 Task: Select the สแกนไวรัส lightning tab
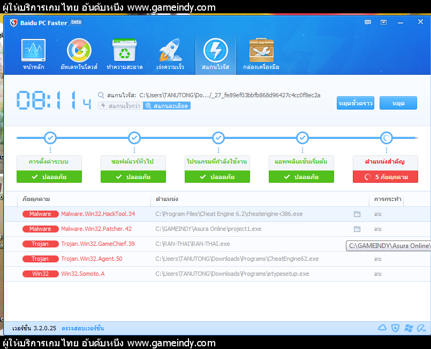pyautogui.click(x=215, y=55)
